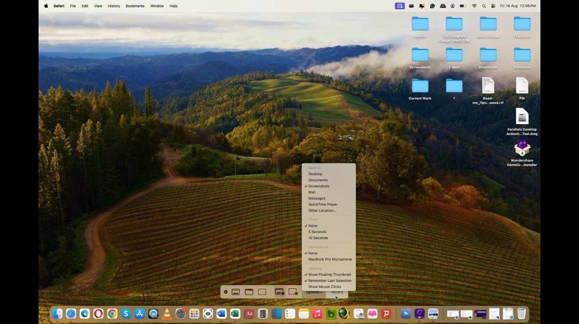The image size is (579, 324).
Task: Choose Messages as the save destination
Action: [x=317, y=198]
